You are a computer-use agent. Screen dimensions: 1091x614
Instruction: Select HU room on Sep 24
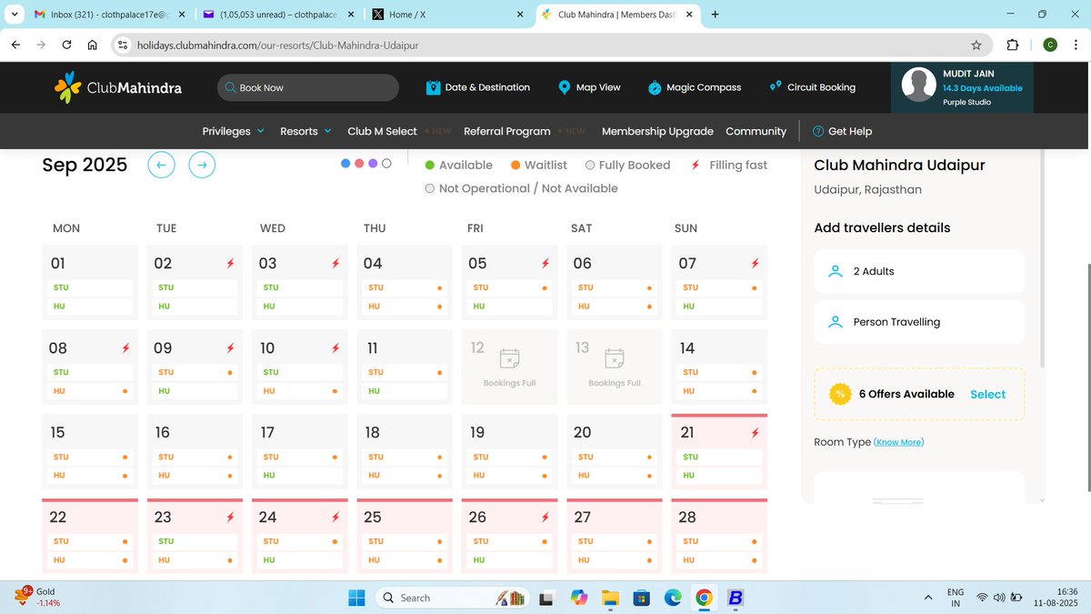click(x=300, y=560)
